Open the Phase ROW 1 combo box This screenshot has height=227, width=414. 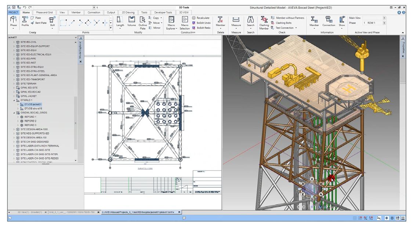374,23
